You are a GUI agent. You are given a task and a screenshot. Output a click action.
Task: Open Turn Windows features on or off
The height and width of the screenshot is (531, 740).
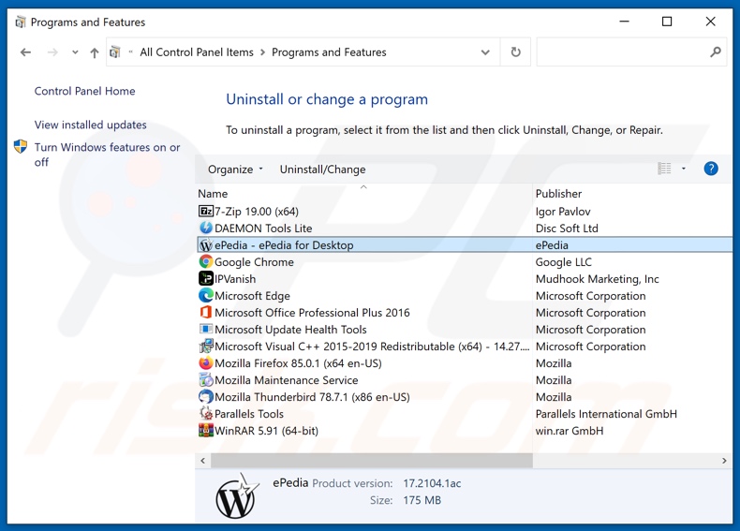pyautogui.click(x=107, y=155)
